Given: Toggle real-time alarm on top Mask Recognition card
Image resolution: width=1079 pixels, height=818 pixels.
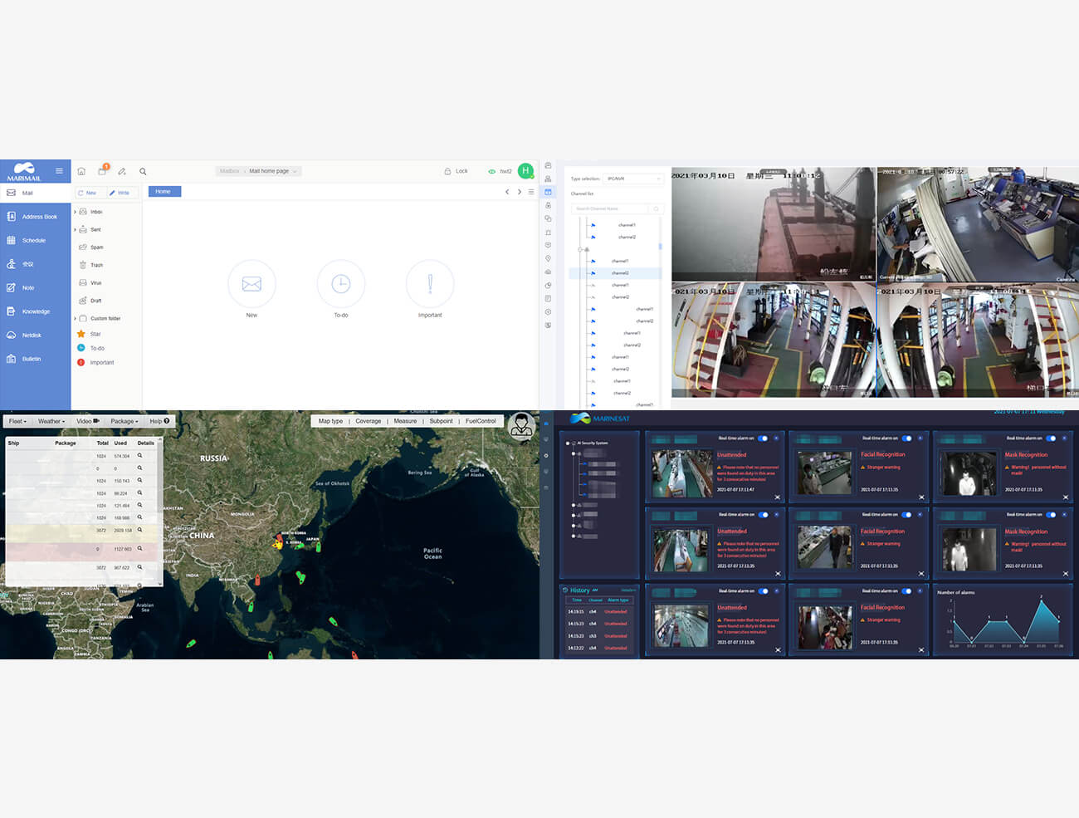Looking at the screenshot, I should [1051, 438].
